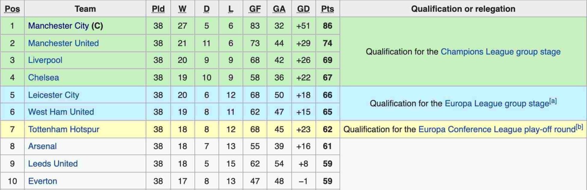Screen dimensions: 587x190
Task: Click the GF column header abbreviation
Action: pyautogui.click(x=255, y=9)
